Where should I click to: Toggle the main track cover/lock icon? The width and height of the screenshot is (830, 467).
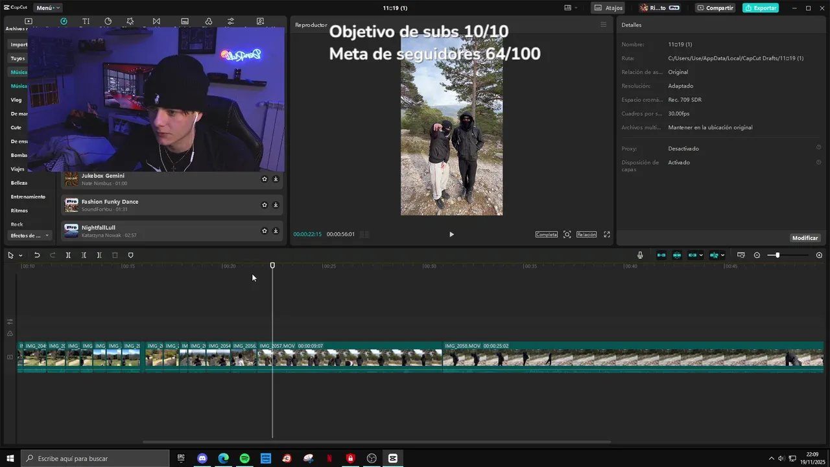pyautogui.click(x=10, y=357)
